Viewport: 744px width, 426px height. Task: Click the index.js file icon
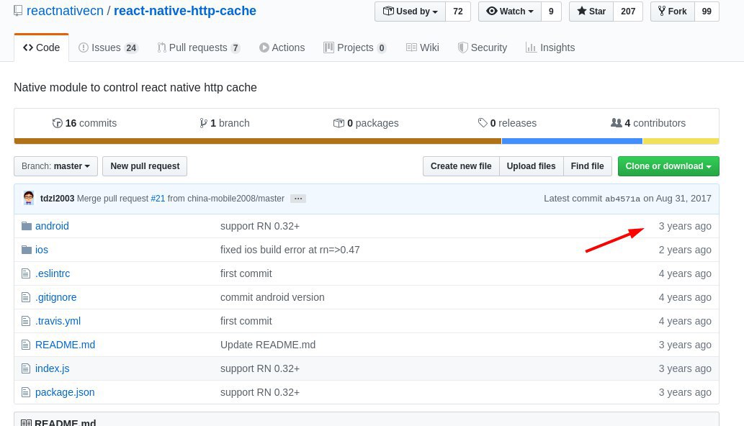tap(26, 368)
